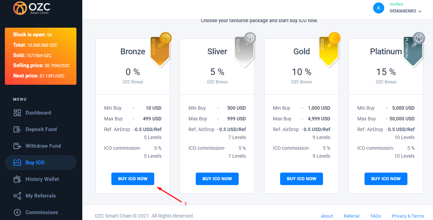Buy ICO now for Gold package

[x=302, y=179]
